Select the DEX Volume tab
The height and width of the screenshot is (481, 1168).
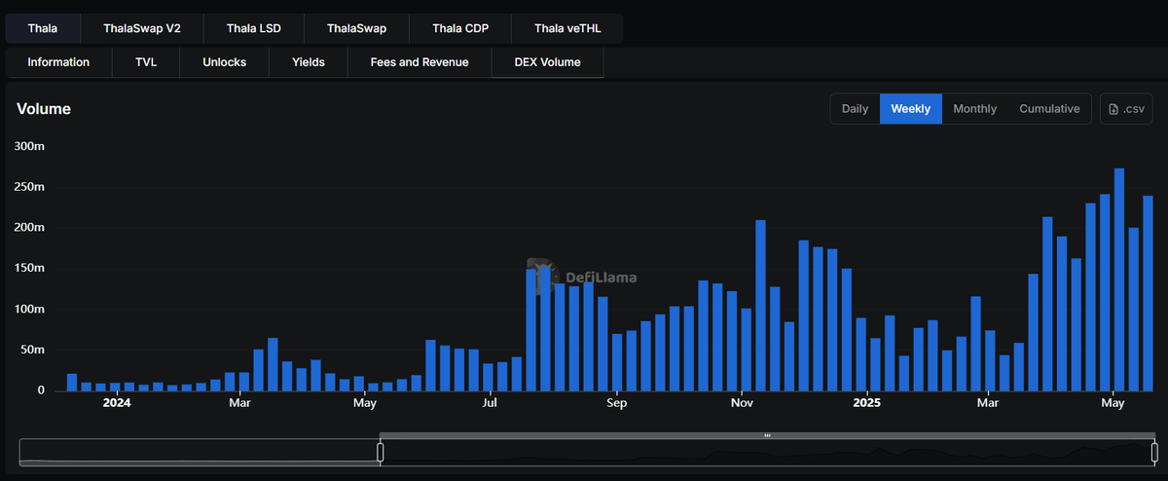coord(548,62)
